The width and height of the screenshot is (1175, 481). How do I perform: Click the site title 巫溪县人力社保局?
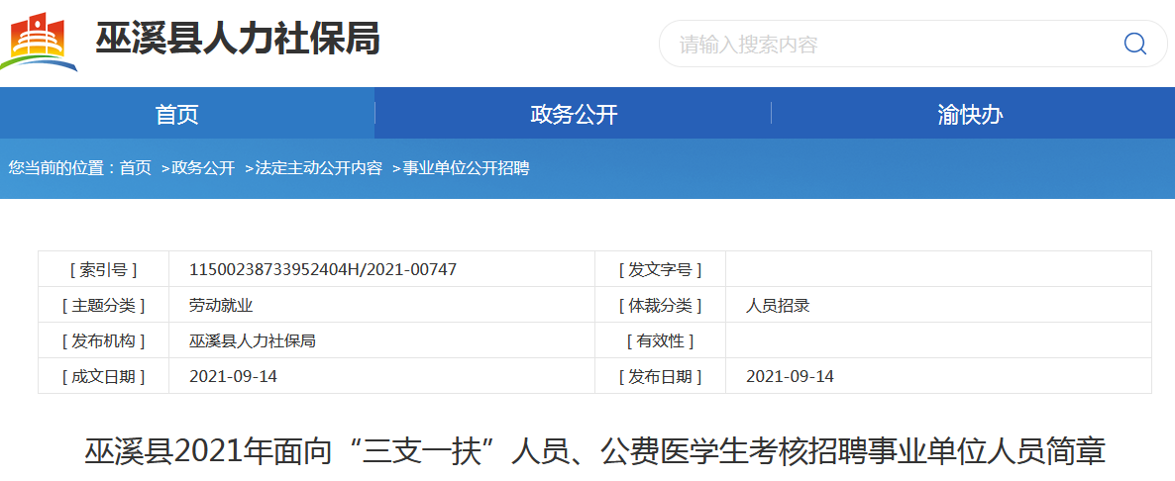(238, 39)
